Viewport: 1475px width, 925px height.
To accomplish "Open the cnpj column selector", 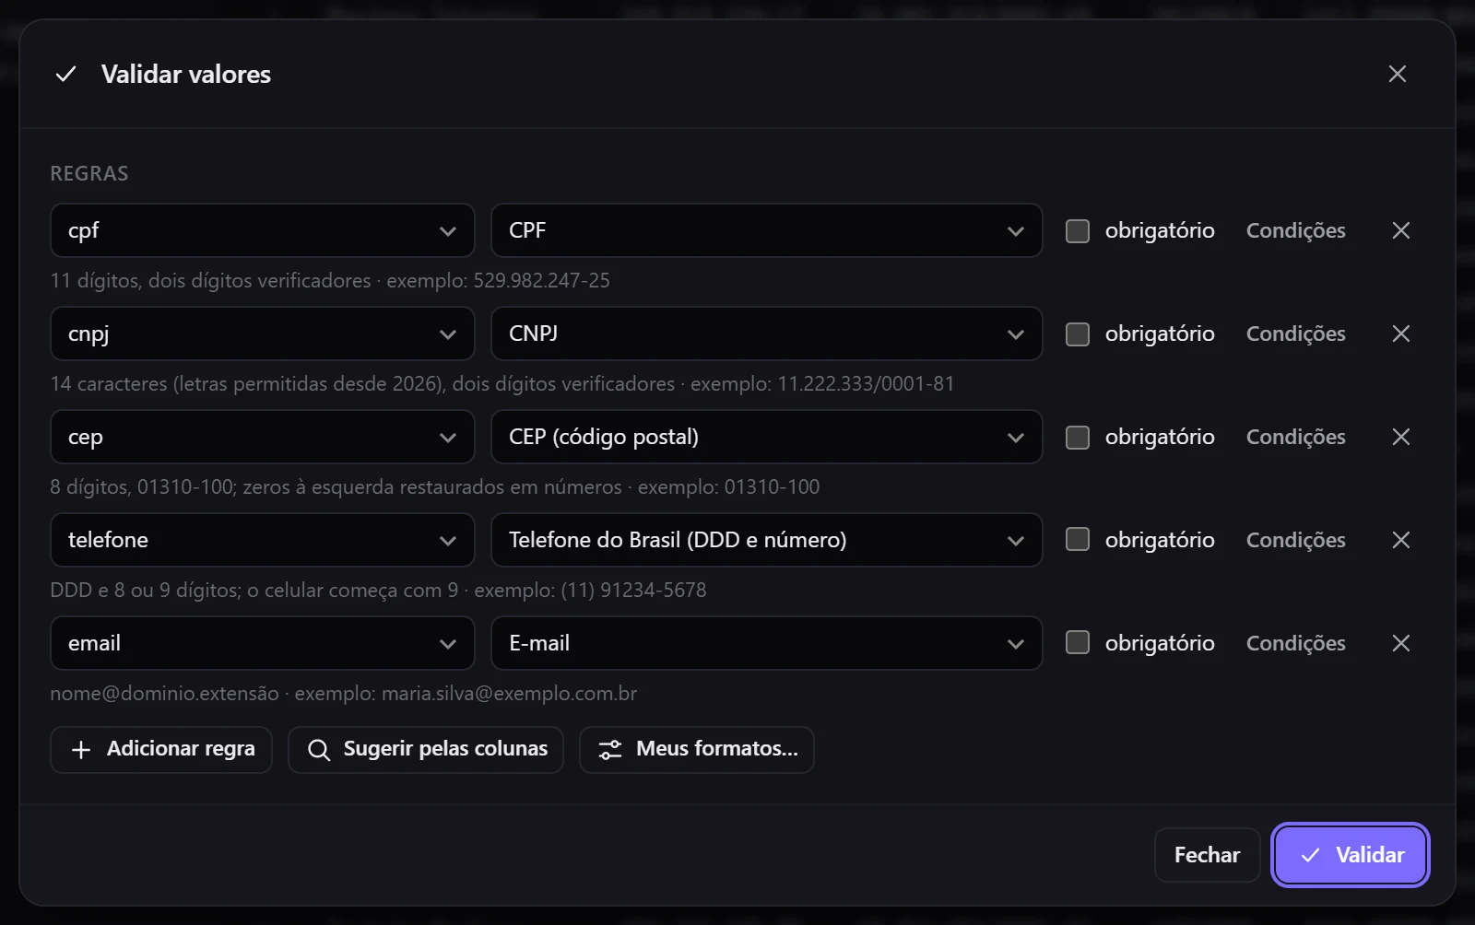I will pos(263,334).
